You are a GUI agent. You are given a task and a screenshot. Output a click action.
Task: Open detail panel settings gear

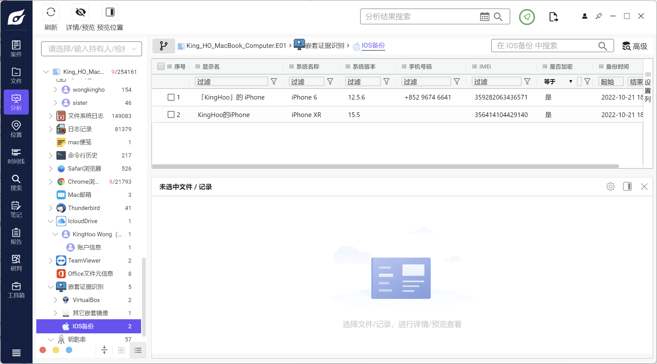click(610, 187)
